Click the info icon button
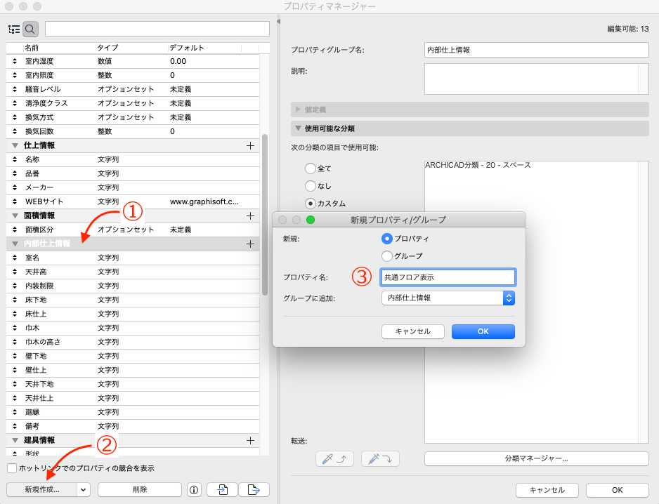The width and height of the screenshot is (659, 504). tap(194, 490)
